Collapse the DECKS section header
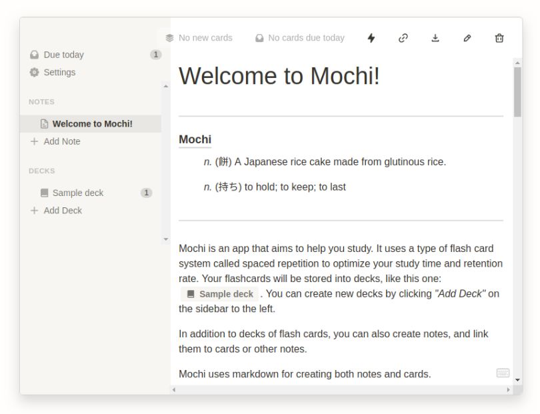Viewport: 540px width, 414px height. 41,171
